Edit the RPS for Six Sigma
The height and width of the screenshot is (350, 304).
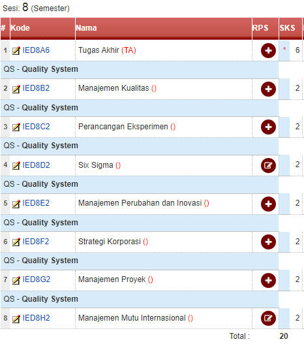click(268, 165)
